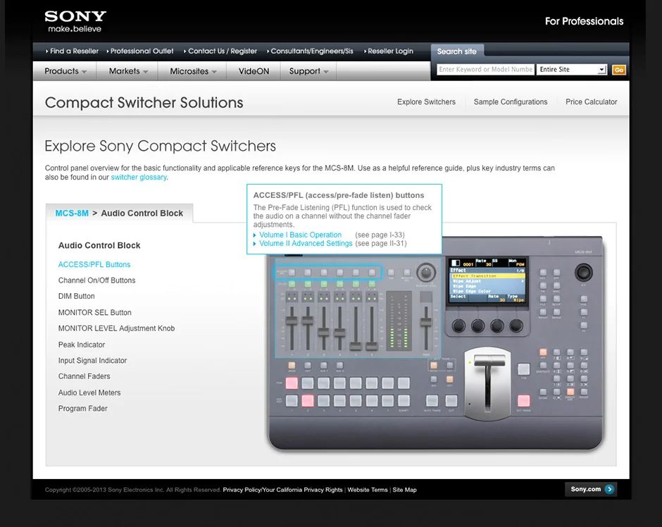Click the Sony make.believe logo
This screenshot has width=662, height=527.
[x=75, y=20]
